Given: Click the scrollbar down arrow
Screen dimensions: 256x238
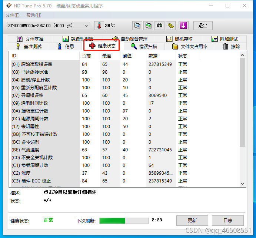Looking at the screenshot, I should point(242,184).
